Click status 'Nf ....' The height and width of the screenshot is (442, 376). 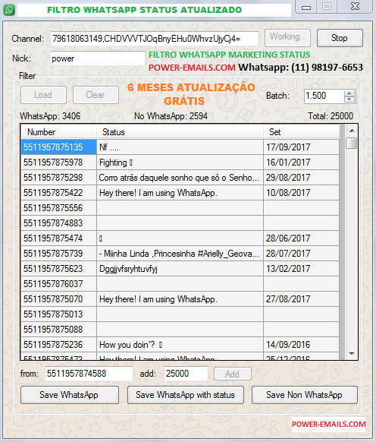click(x=180, y=147)
